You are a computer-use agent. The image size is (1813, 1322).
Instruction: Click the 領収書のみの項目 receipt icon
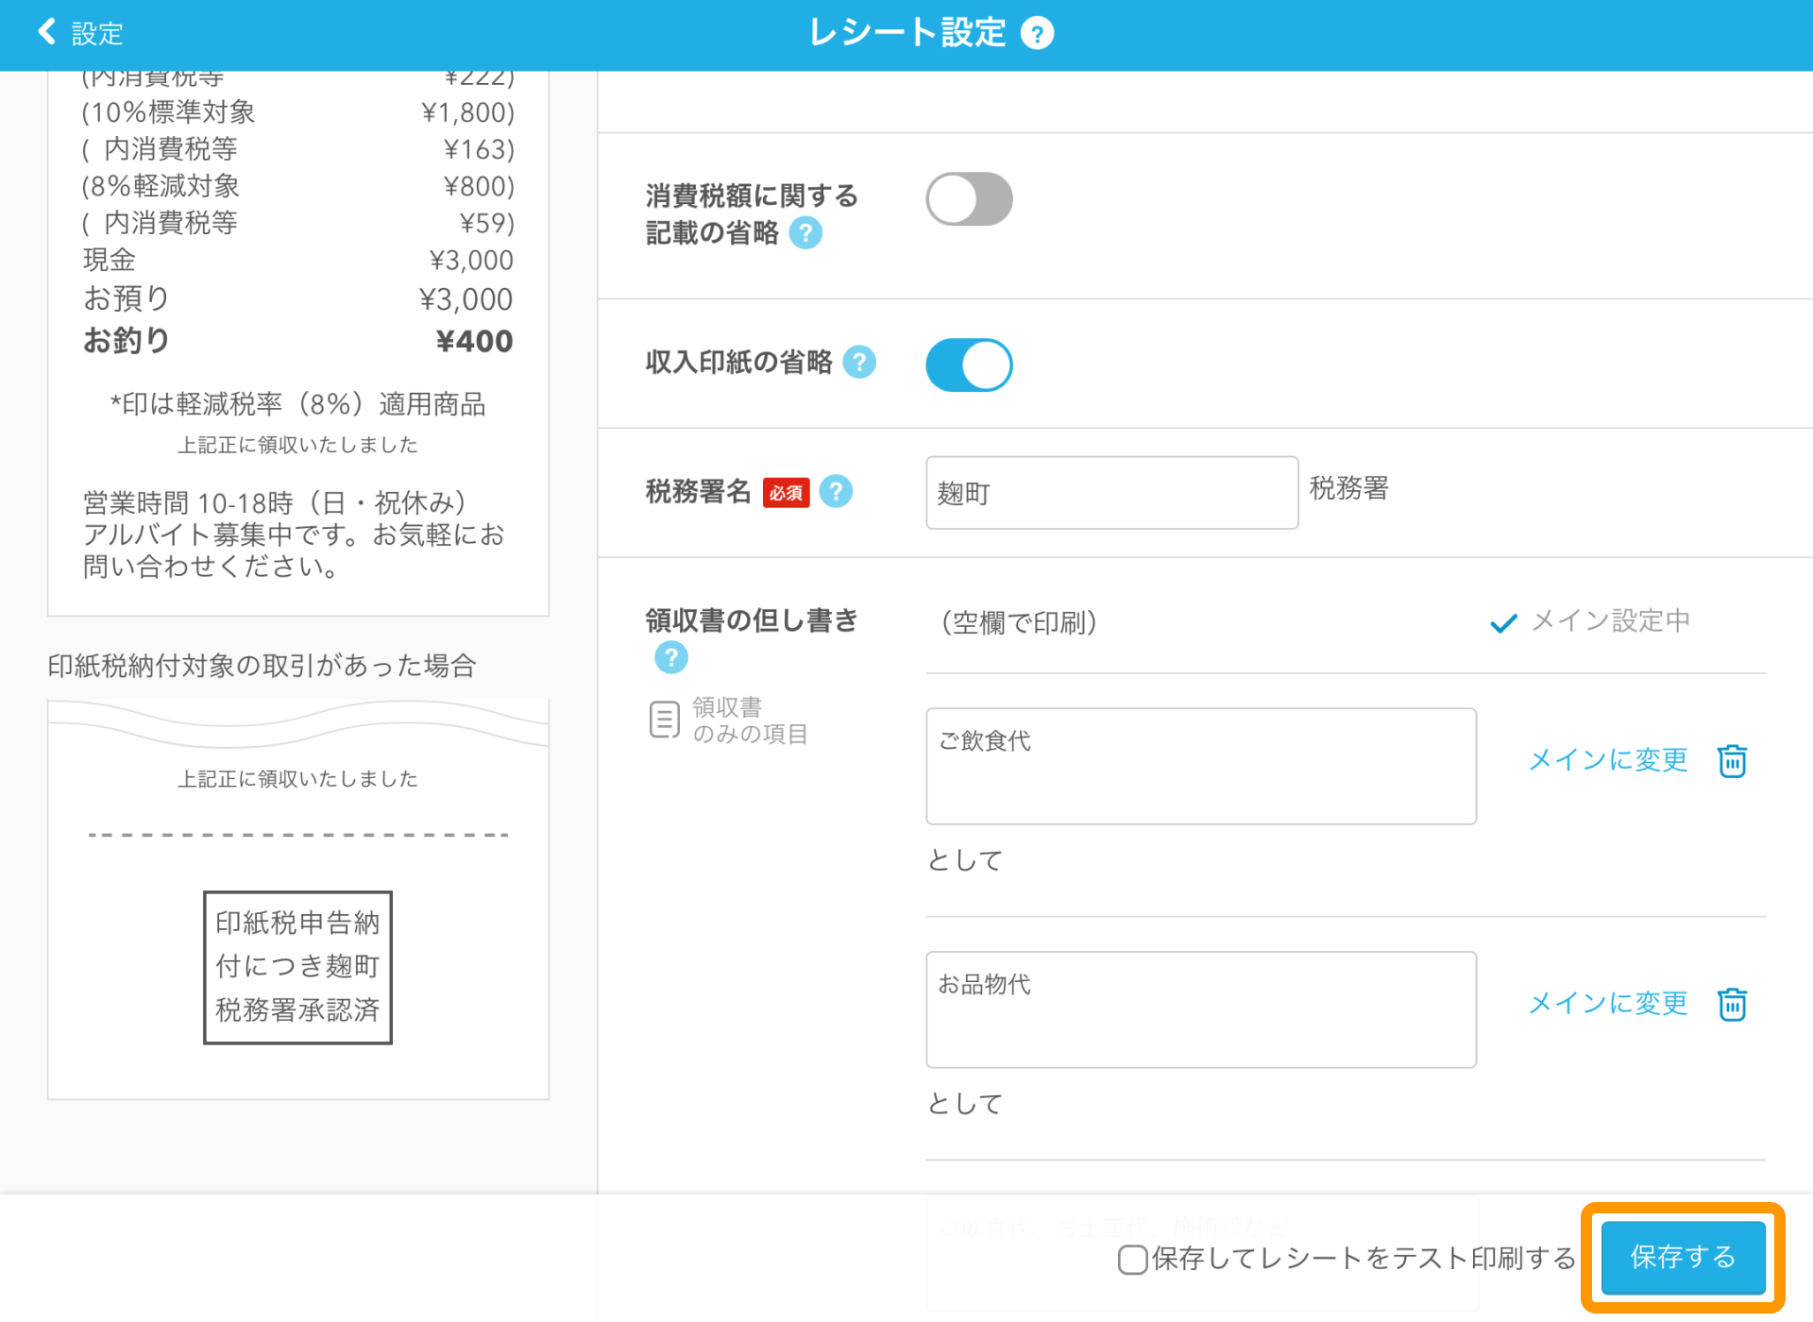pyautogui.click(x=665, y=720)
